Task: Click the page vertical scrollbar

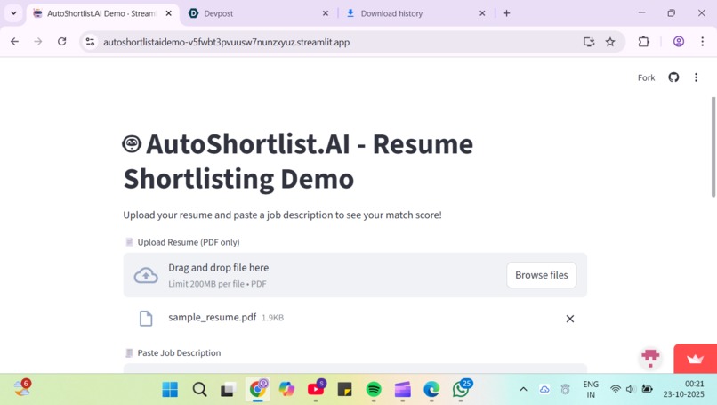Action: click(713, 148)
